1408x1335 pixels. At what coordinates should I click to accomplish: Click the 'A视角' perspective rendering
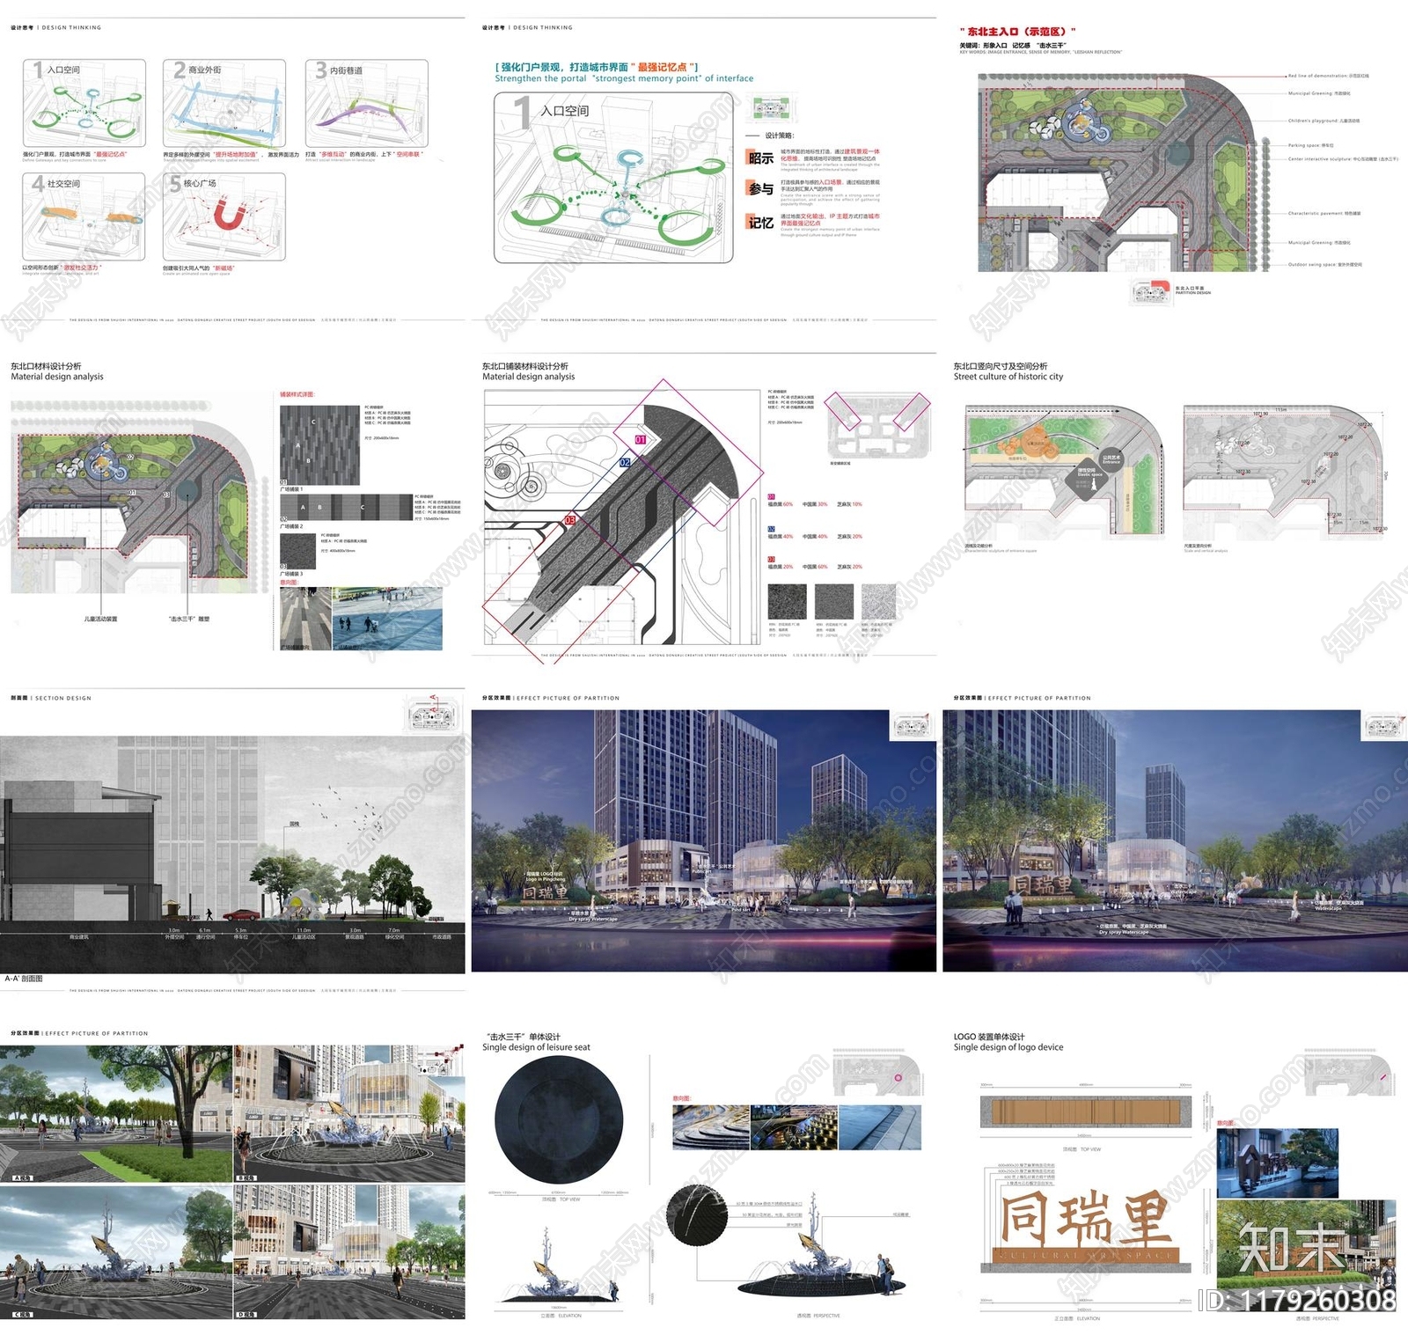(x=116, y=1113)
